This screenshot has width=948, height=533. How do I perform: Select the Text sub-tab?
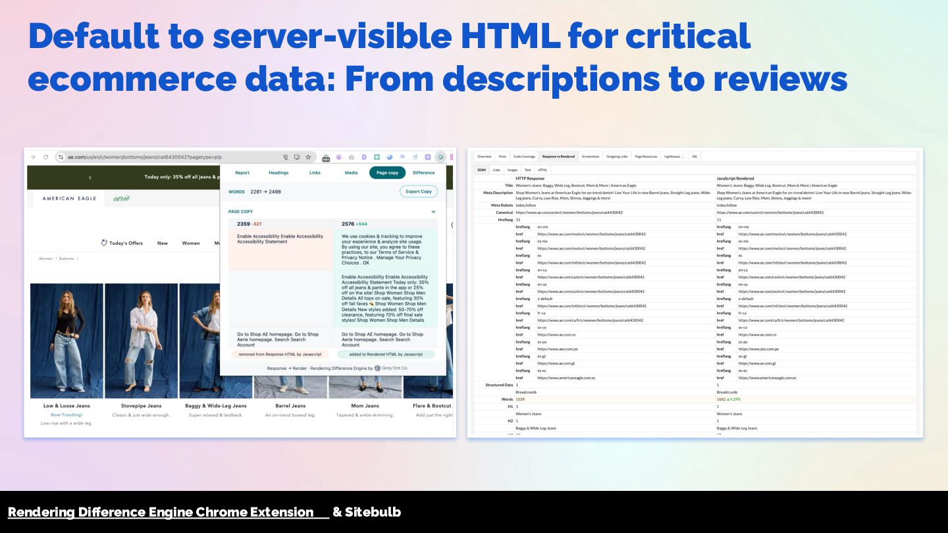(x=527, y=170)
